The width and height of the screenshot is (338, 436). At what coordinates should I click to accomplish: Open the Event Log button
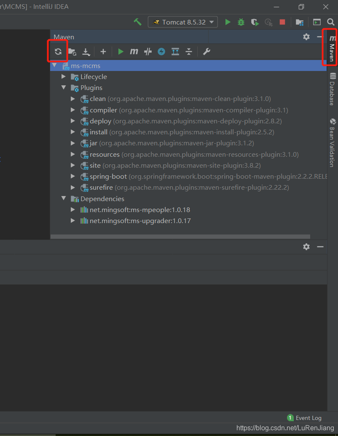click(304, 418)
